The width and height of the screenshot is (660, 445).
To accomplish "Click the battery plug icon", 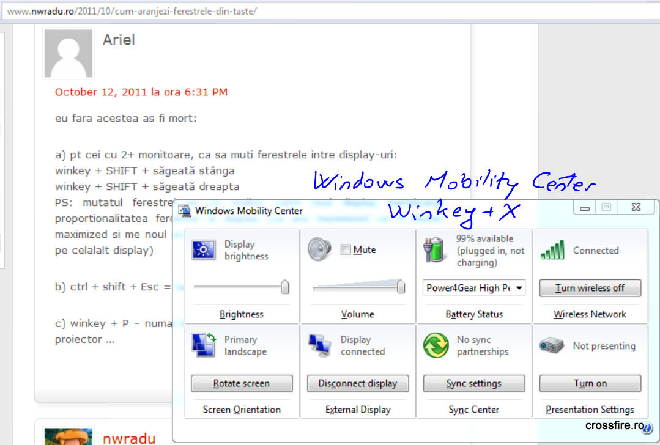I will [x=434, y=249].
